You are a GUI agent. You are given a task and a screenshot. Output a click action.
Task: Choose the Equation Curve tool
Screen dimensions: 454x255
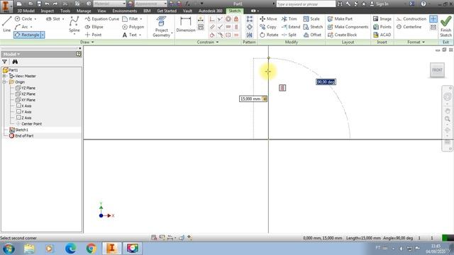102,19
